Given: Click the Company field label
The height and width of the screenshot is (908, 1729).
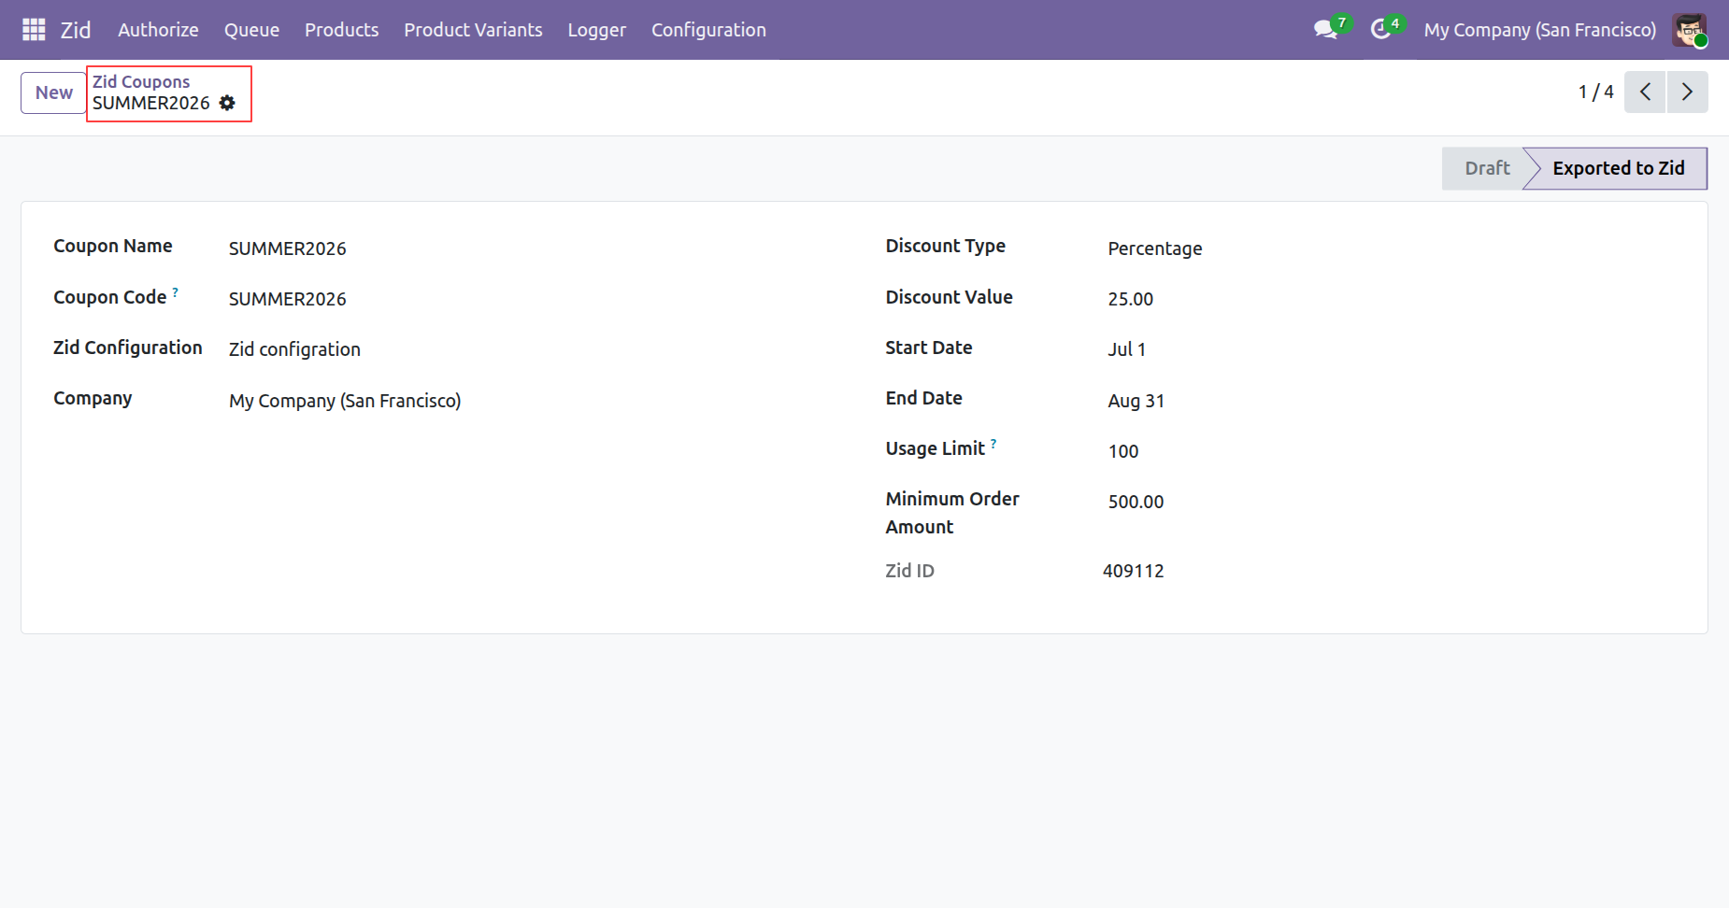Looking at the screenshot, I should point(93,398).
